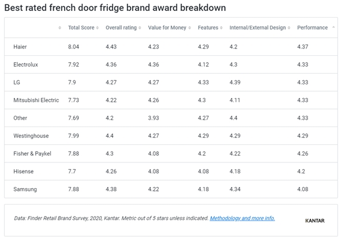Screen dimensions: 343x240
Task: Click the Features column sort icon
Action: coord(221,28)
